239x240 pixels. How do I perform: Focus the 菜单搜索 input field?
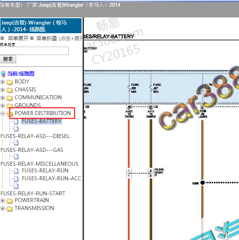[x=34, y=51]
